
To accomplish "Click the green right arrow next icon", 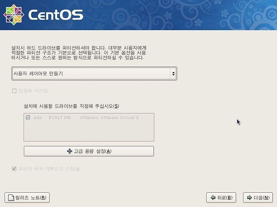I will pos(249,197).
